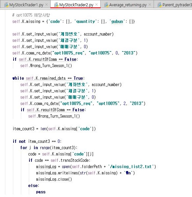The height and width of the screenshot is (197, 192).
Task: Place cursor on first '계좌번호' string before the loop
Action: tap(69, 34)
